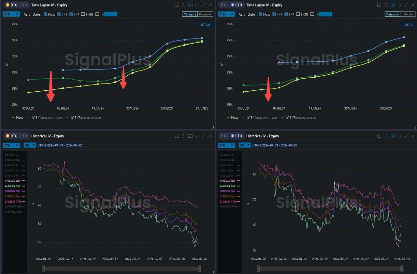The image size is (417, 274).
Task: Open 3M period dropdown in BTC Historical IV
Action: coord(30,145)
